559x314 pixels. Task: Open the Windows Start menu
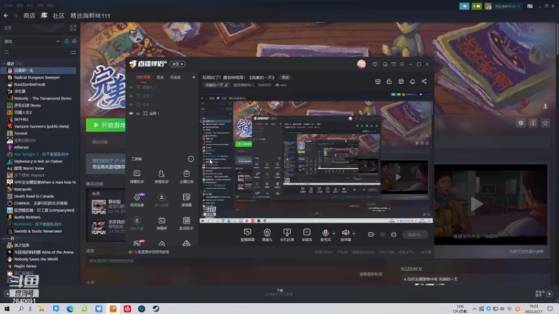tap(7, 308)
